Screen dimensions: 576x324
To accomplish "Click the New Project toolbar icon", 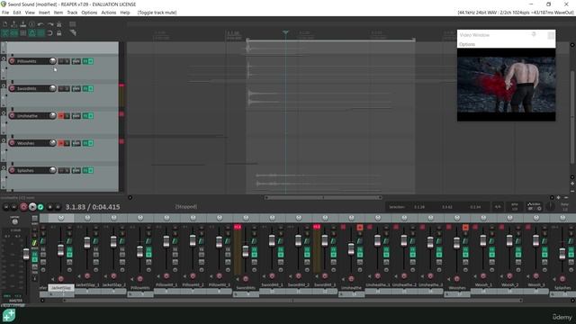I will coord(5,24).
